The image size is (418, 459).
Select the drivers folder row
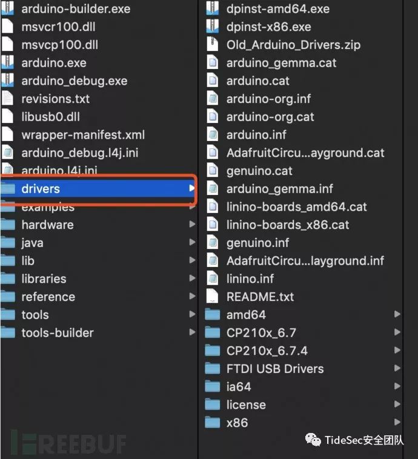coord(98,188)
